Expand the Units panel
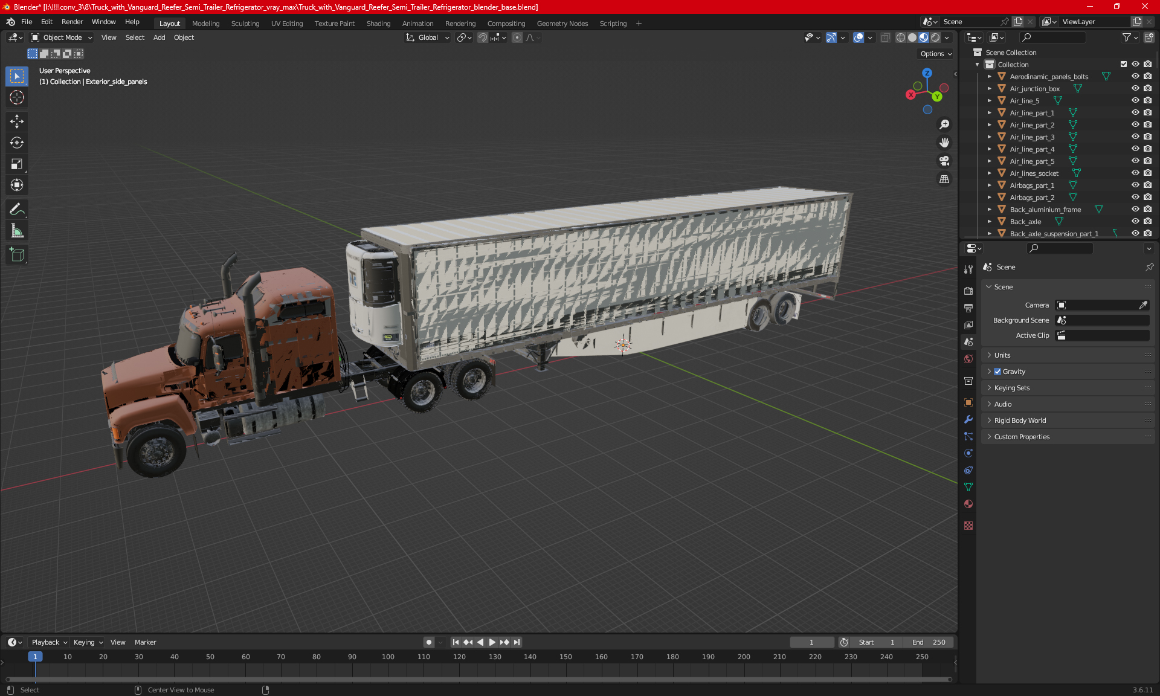 click(x=1002, y=355)
